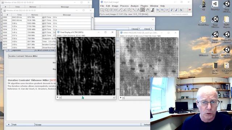Click the Message column header in Monitor
The image size is (232, 130).
coord(67,15)
